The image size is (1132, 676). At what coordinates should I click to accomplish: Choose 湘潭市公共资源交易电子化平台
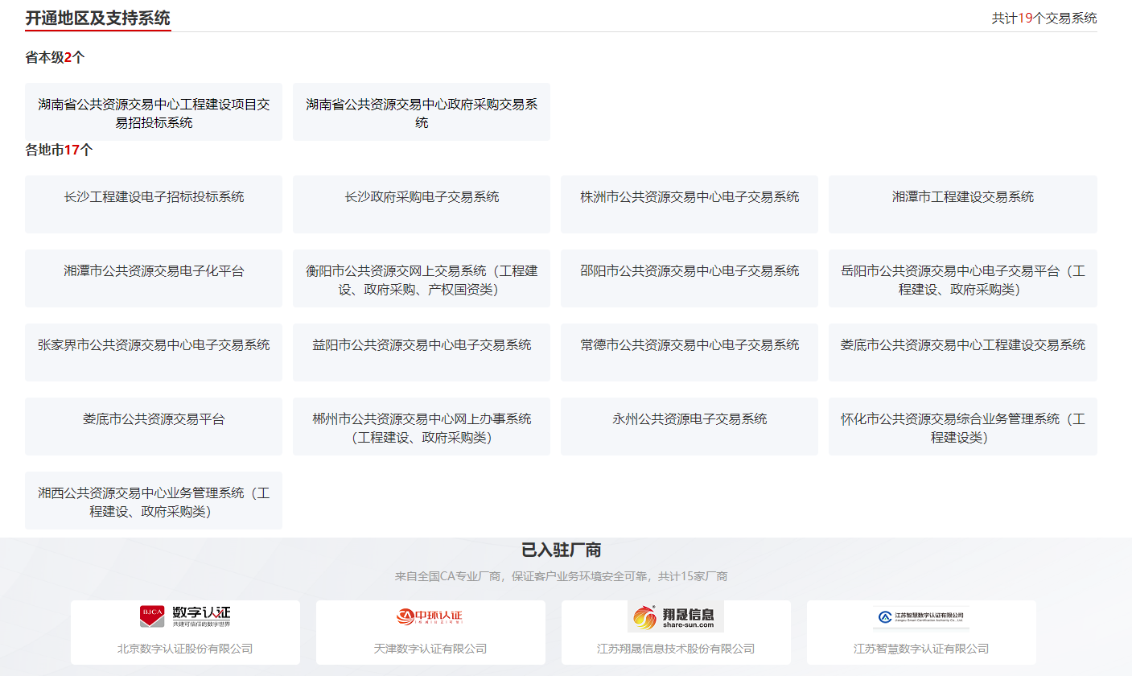[x=154, y=278]
